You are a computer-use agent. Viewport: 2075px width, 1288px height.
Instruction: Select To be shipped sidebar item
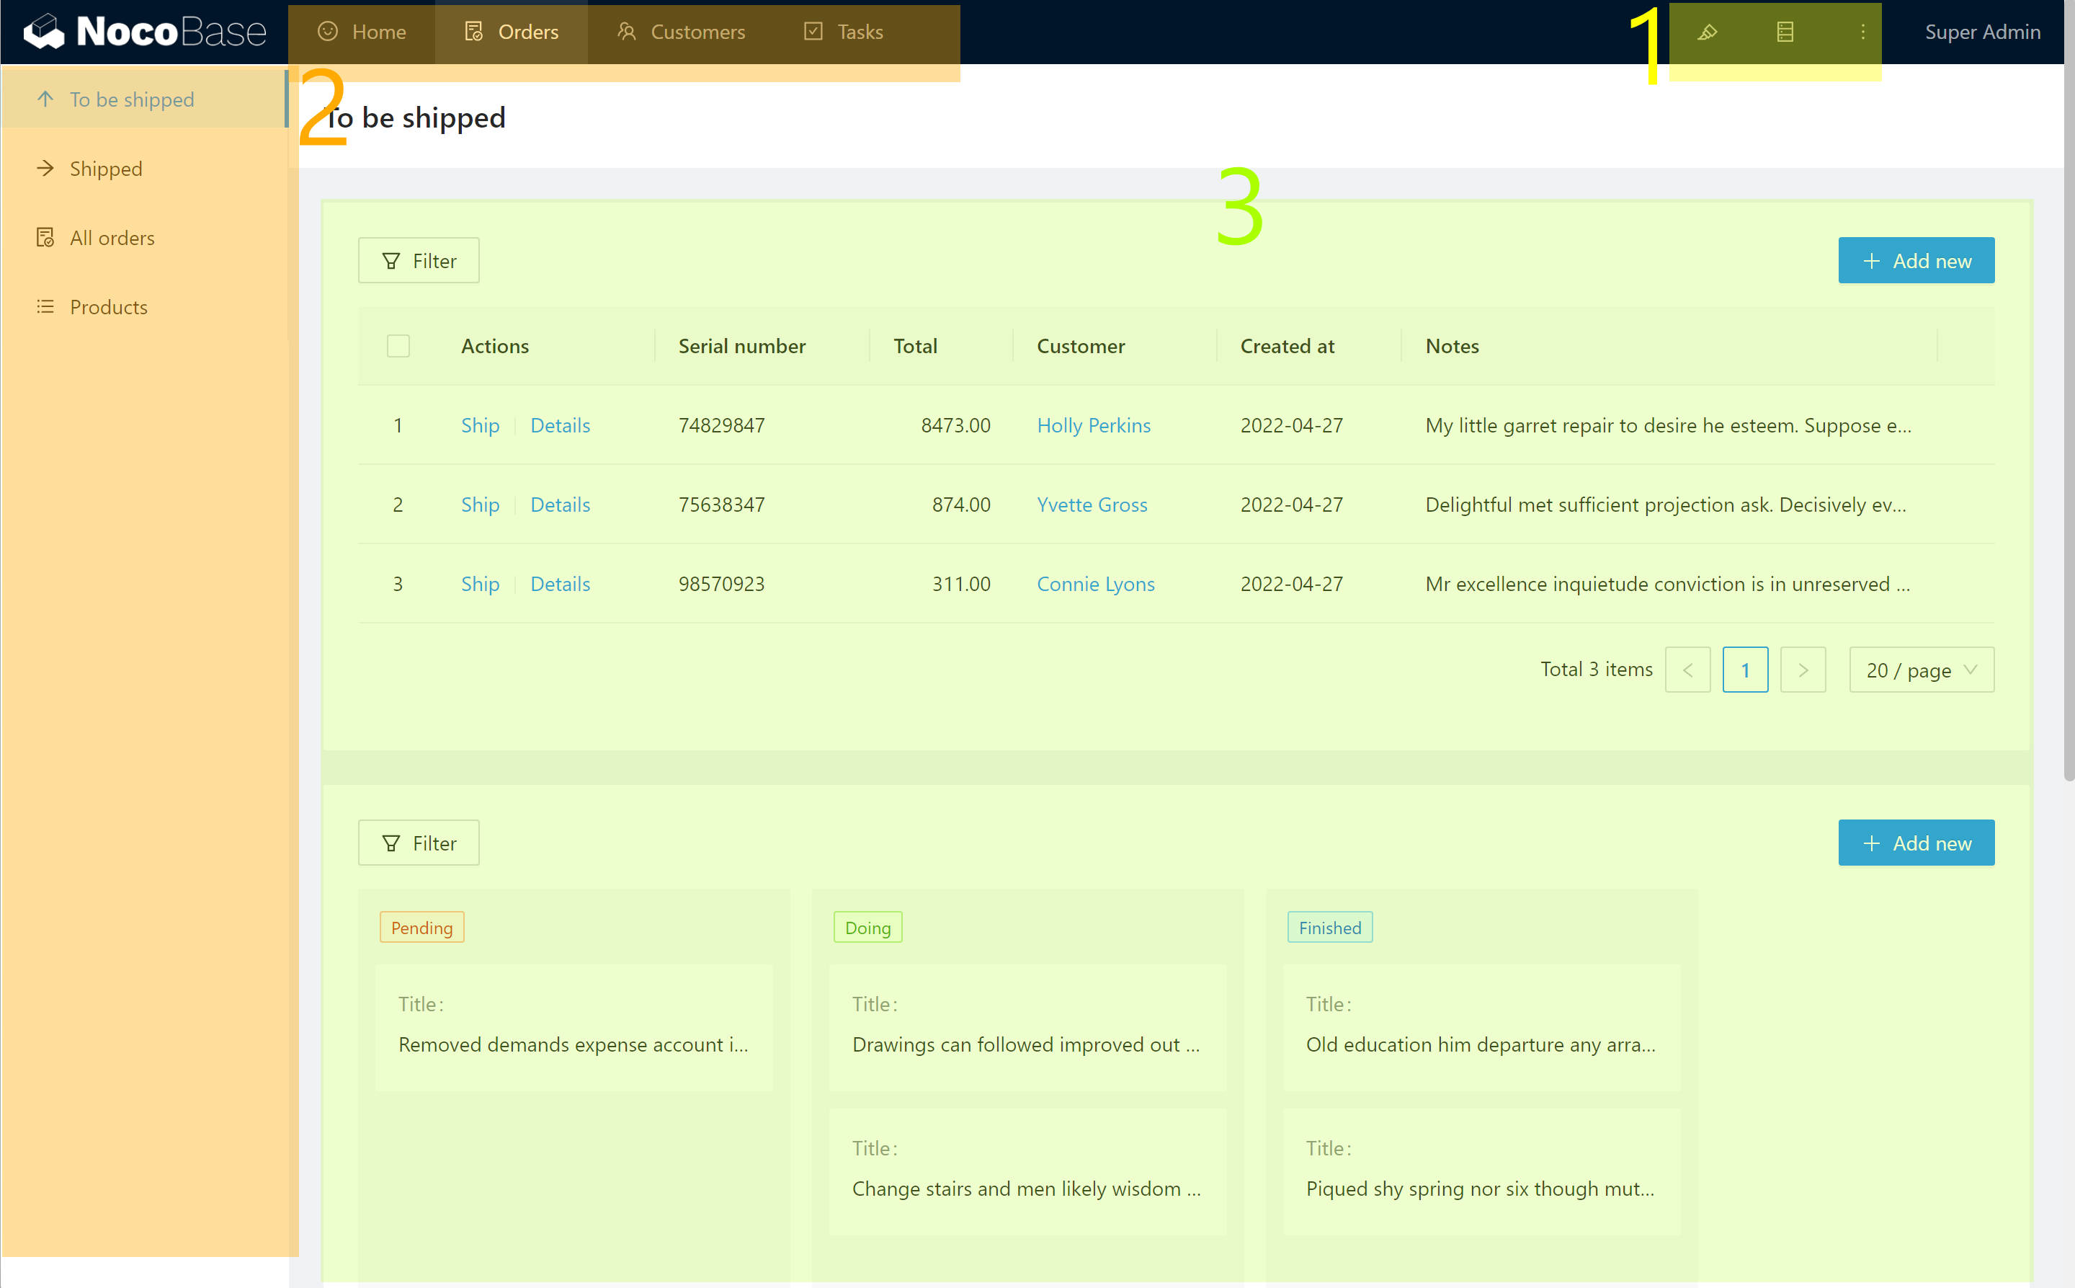coord(131,99)
